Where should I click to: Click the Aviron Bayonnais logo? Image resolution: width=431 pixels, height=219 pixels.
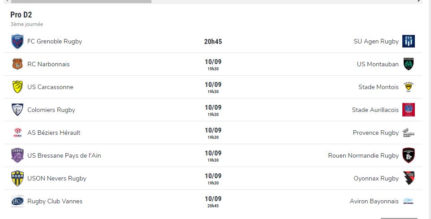(x=409, y=201)
